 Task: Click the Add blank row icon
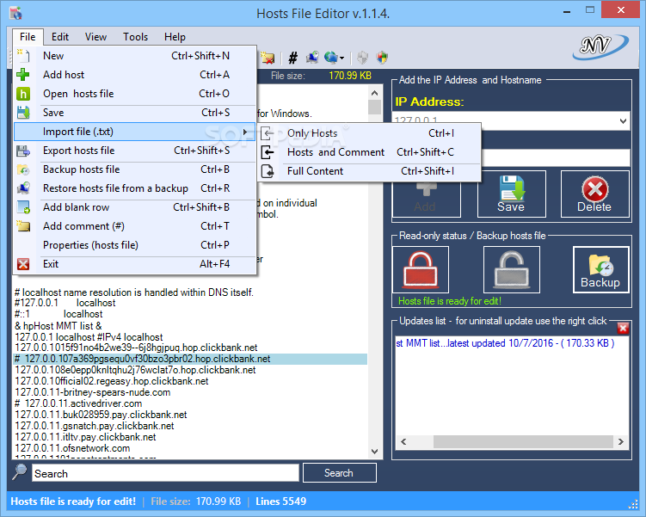[23, 207]
